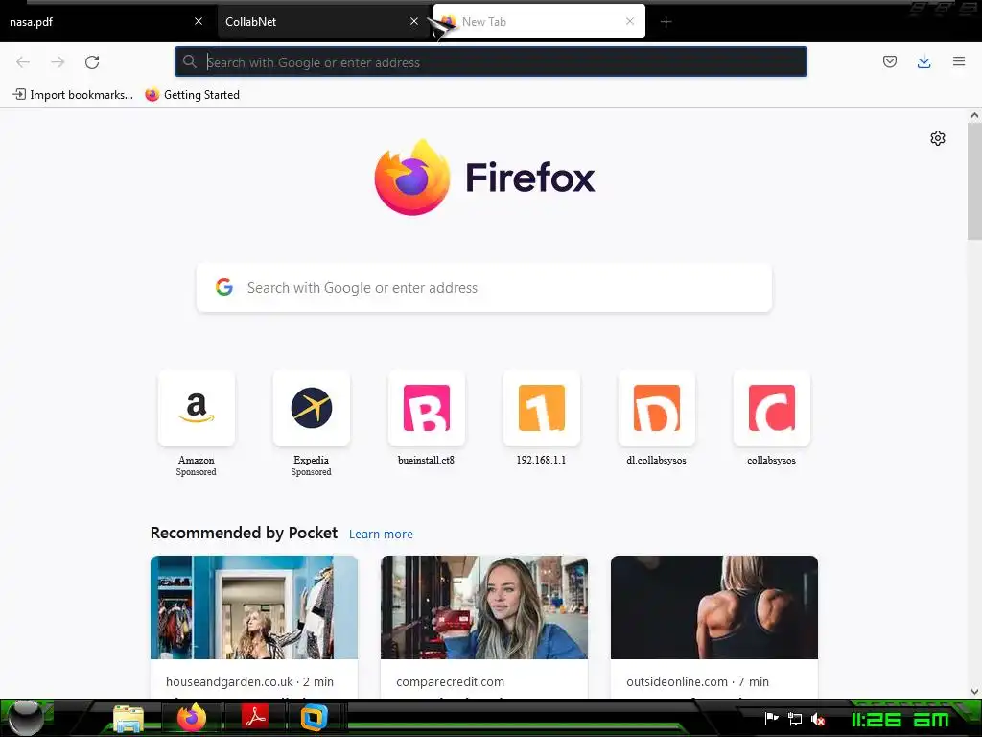Open the outsideonline.com story thumbnail
This screenshot has width=982, height=737.
point(713,607)
